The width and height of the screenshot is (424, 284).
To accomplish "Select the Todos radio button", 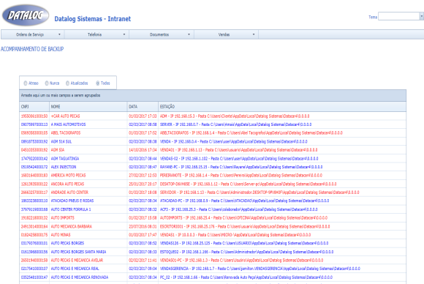I will coord(98,83).
